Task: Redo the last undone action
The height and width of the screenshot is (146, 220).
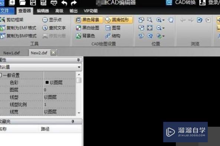Action: 74,3
